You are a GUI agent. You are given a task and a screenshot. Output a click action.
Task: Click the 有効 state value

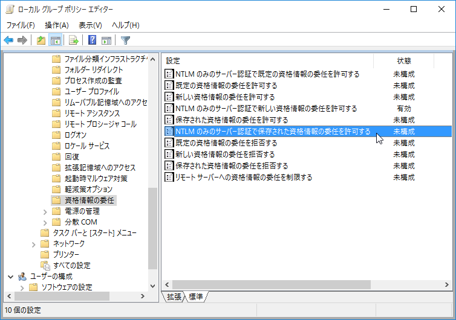[x=403, y=109]
